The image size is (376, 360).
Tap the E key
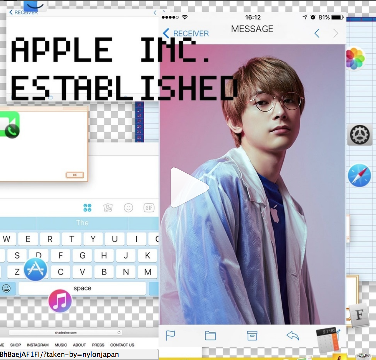[x=28, y=239]
